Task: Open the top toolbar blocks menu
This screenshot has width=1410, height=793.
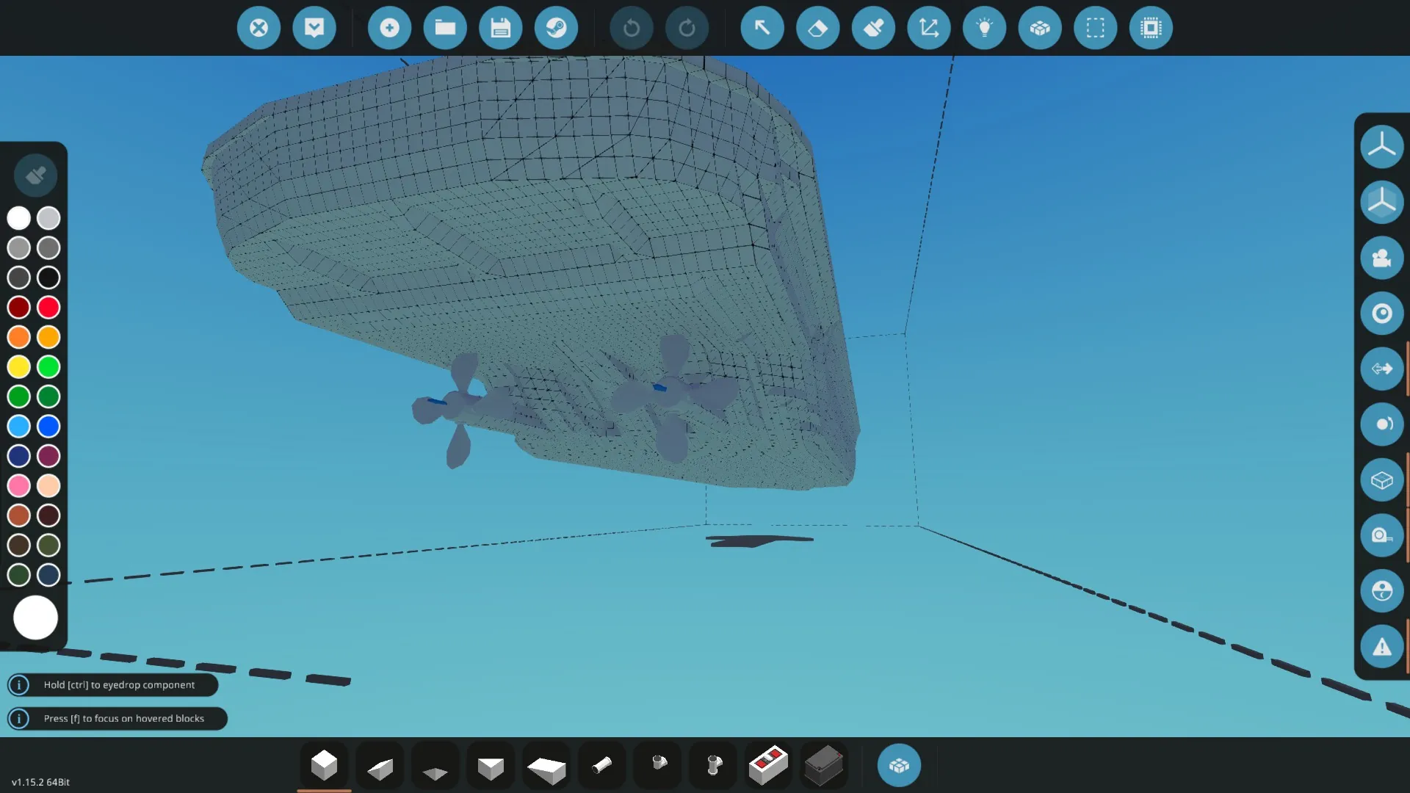Action: [x=1040, y=28]
